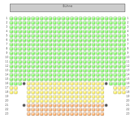Choose the first orange seat in row 21
This screenshot has height=118, width=137.
(x=29, y=105)
